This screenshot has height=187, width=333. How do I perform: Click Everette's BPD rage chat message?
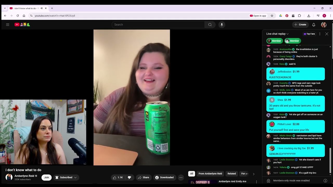tap(296, 84)
